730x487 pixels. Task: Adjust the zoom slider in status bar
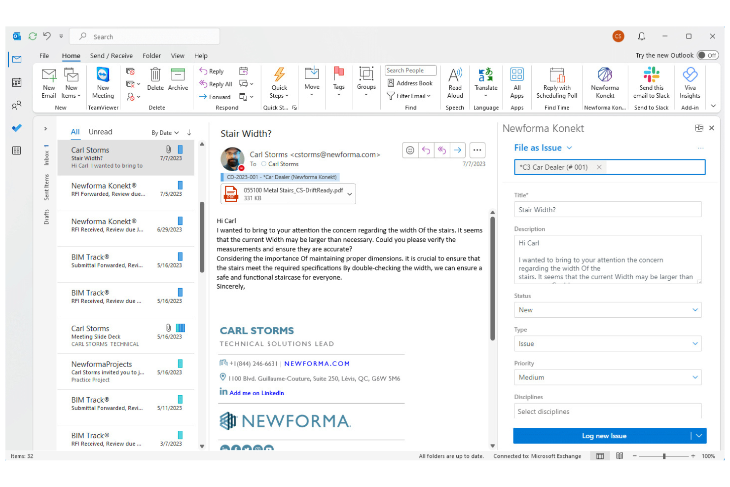664,456
